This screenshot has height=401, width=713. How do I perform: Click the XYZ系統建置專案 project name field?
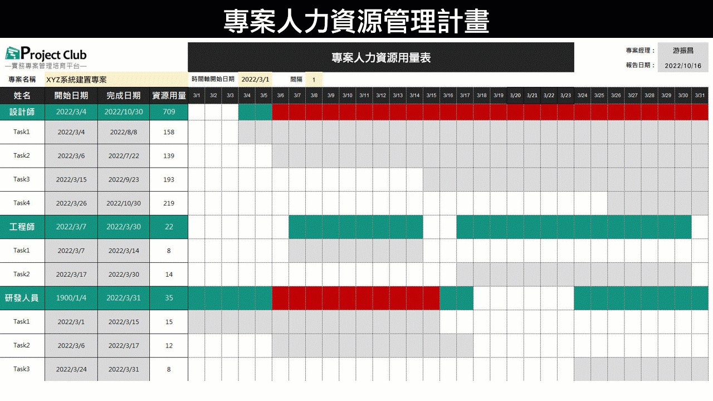tap(116, 80)
